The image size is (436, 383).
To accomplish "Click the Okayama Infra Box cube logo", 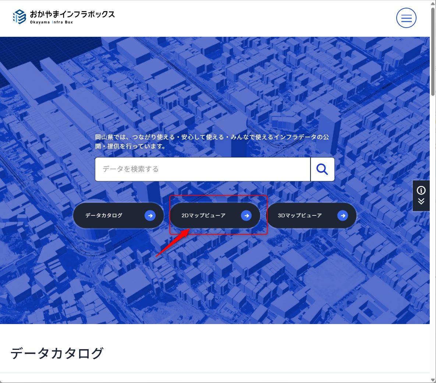I will (20, 17).
